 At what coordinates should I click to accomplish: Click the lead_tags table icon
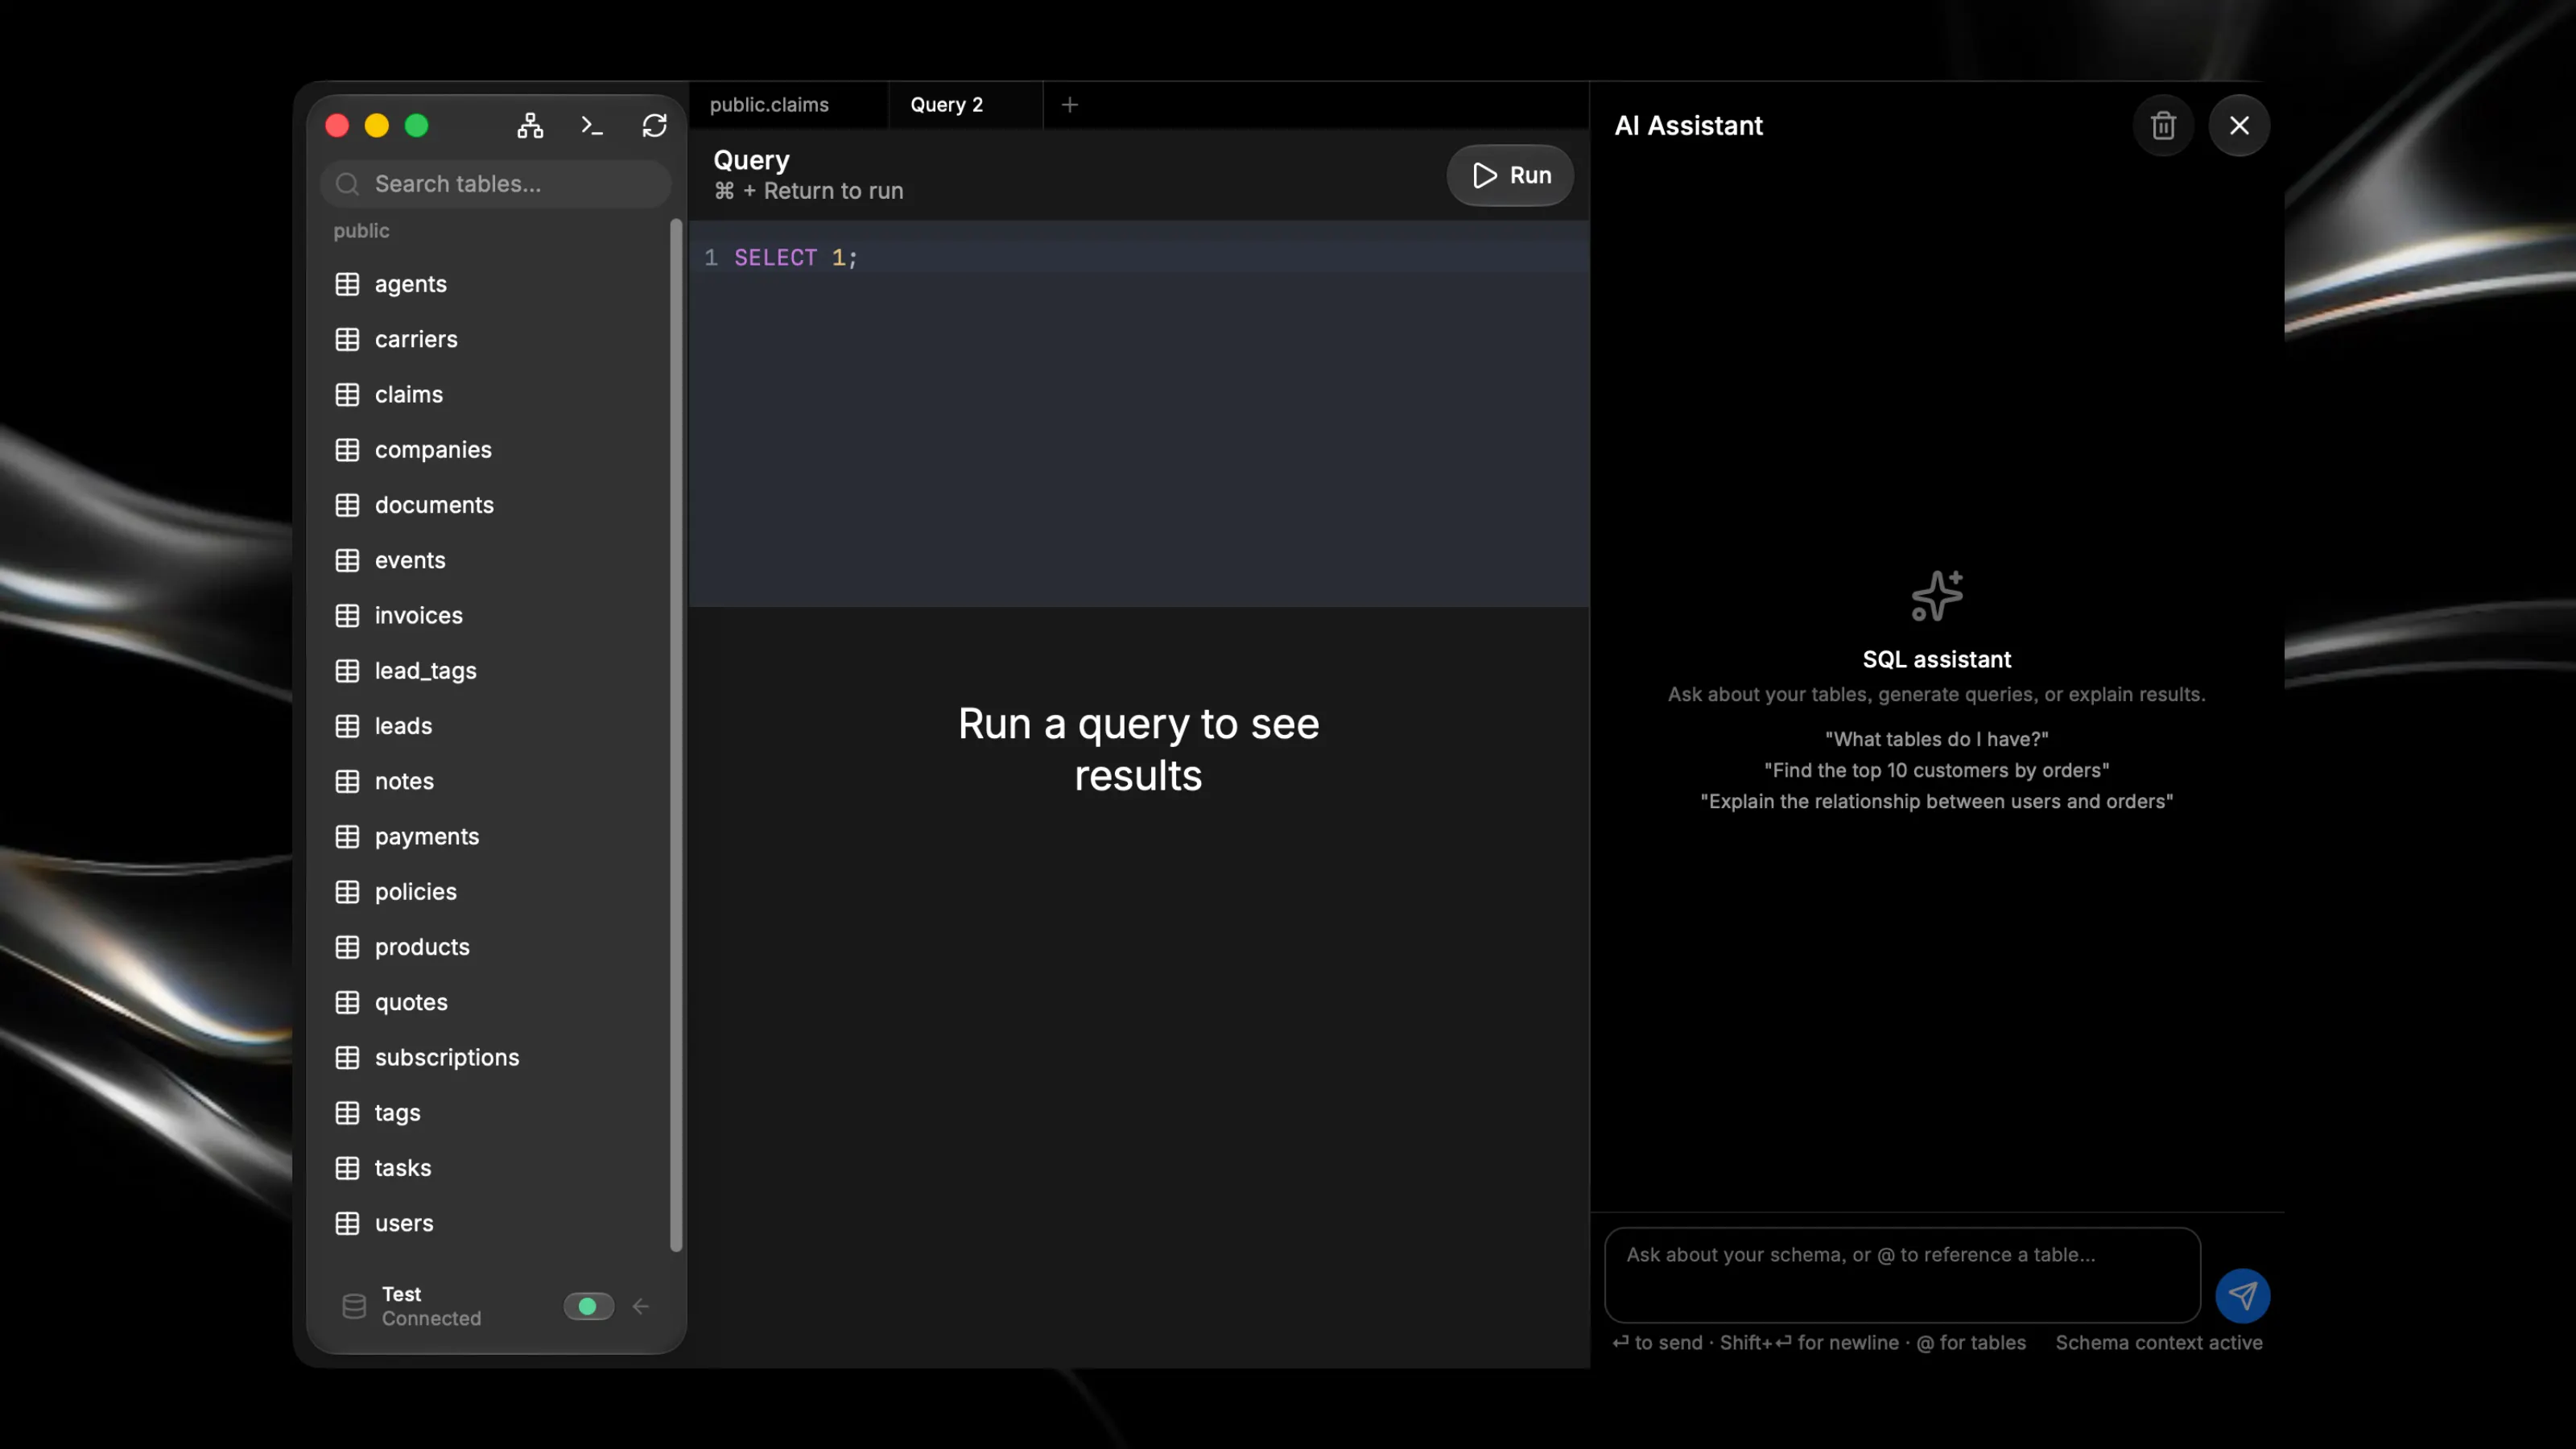[347, 670]
